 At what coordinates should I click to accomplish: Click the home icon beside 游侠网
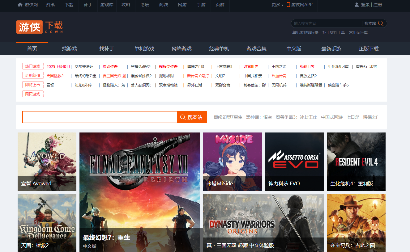coord(20,5)
